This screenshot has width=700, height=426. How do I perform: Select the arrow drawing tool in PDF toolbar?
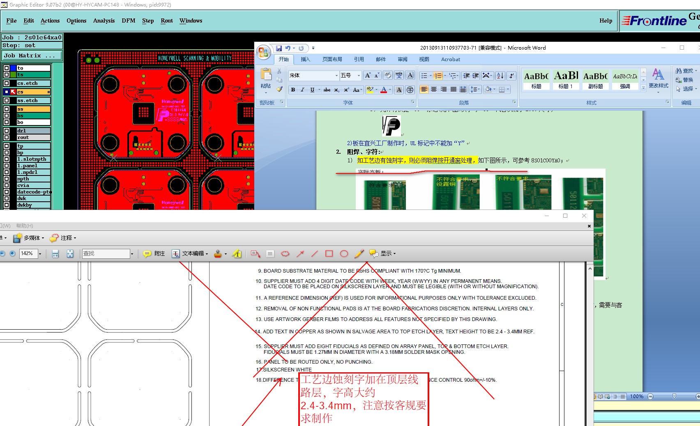[x=300, y=254]
